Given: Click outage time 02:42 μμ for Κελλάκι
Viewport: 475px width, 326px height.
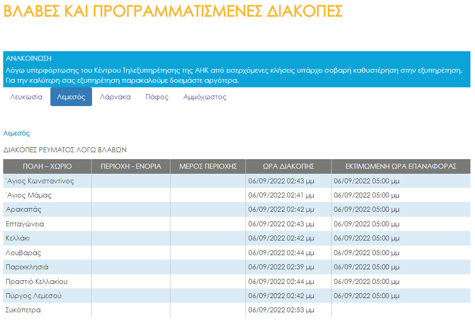Looking at the screenshot, I should pos(281,238).
